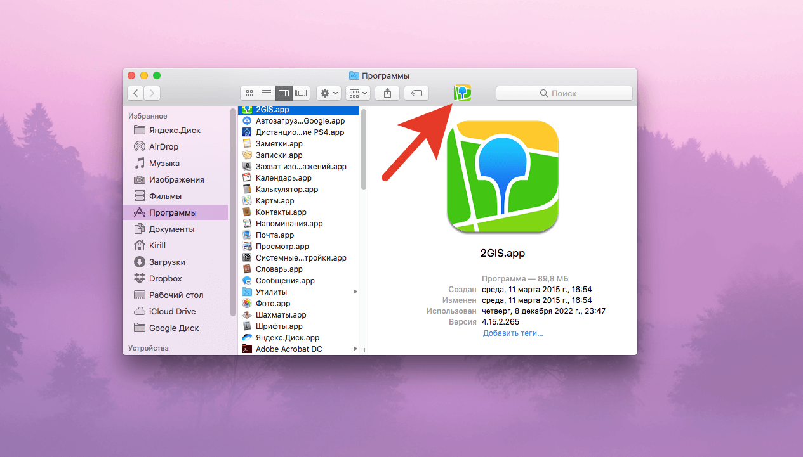The image size is (803, 457).
Task: Select Программы in the sidebar
Action: click(x=175, y=212)
